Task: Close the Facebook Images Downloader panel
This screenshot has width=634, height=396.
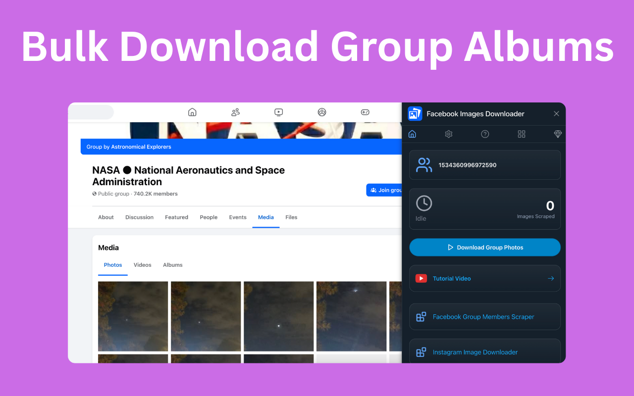Action: point(556,114)
